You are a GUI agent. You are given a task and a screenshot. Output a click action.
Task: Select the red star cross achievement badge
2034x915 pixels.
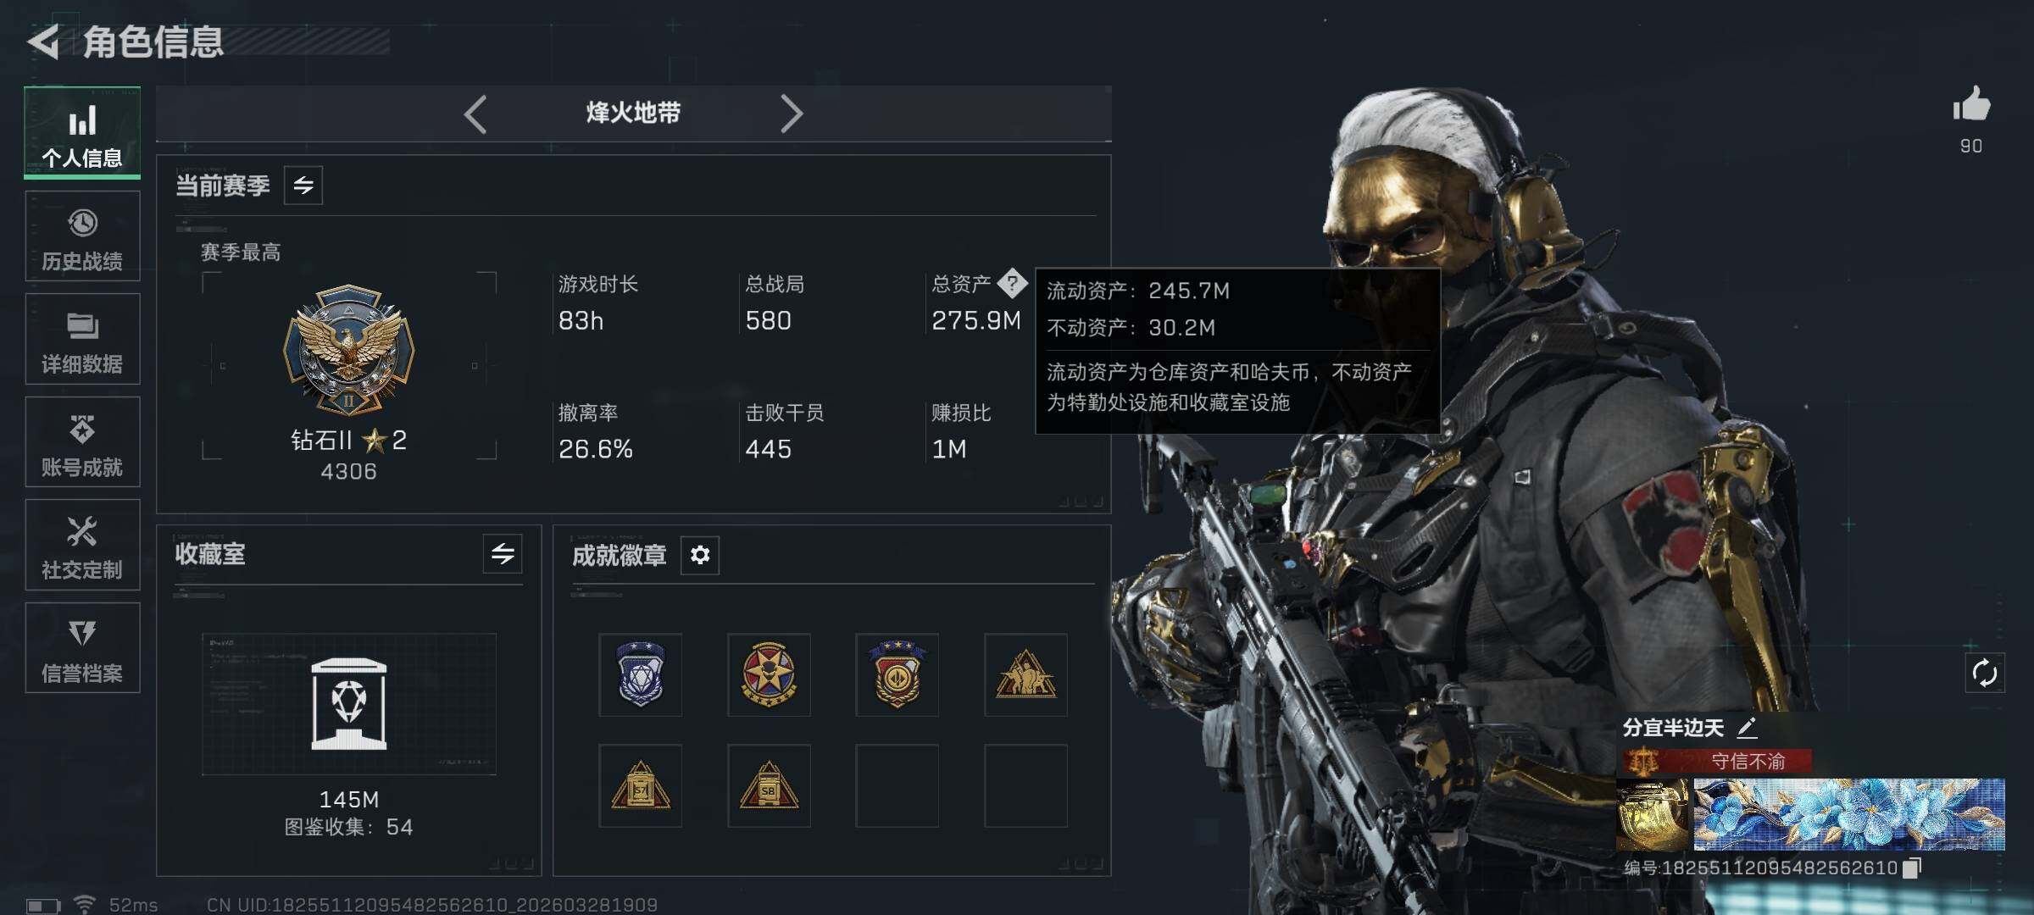click(769, 674)
